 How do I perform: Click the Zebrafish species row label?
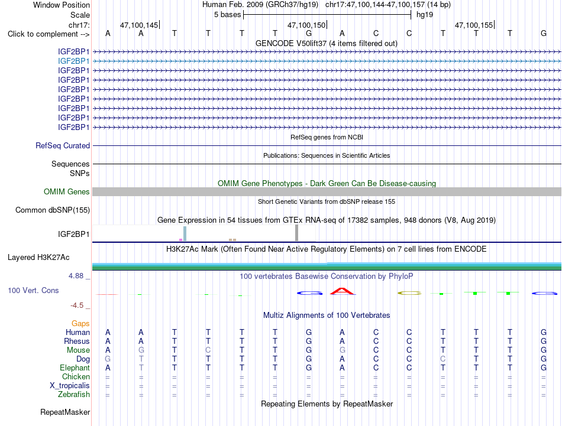[x=74, y=395]
